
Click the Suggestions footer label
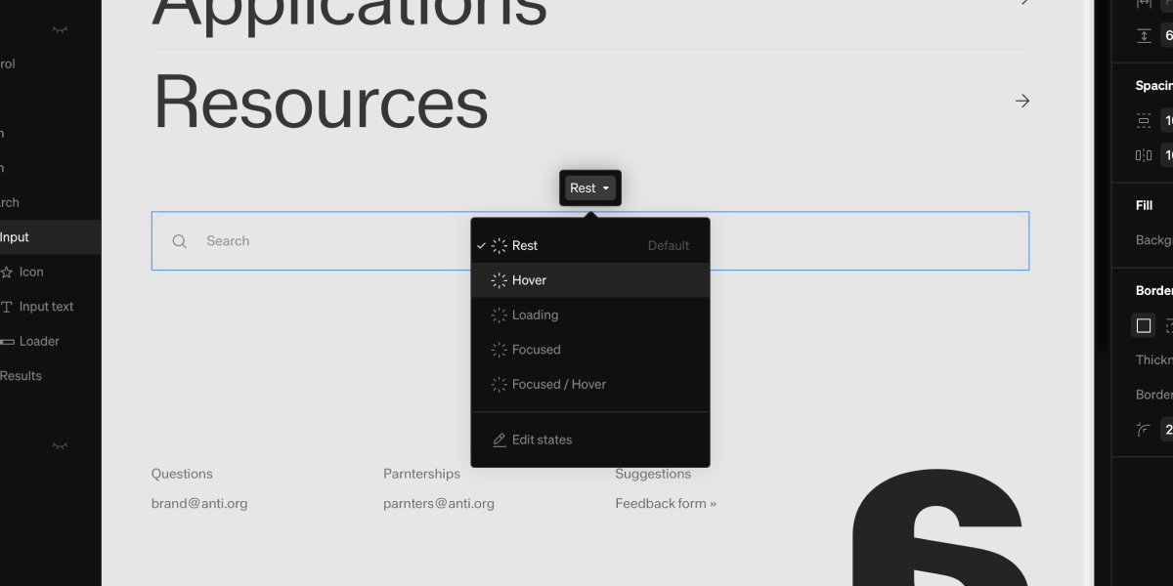pos(653,474)
